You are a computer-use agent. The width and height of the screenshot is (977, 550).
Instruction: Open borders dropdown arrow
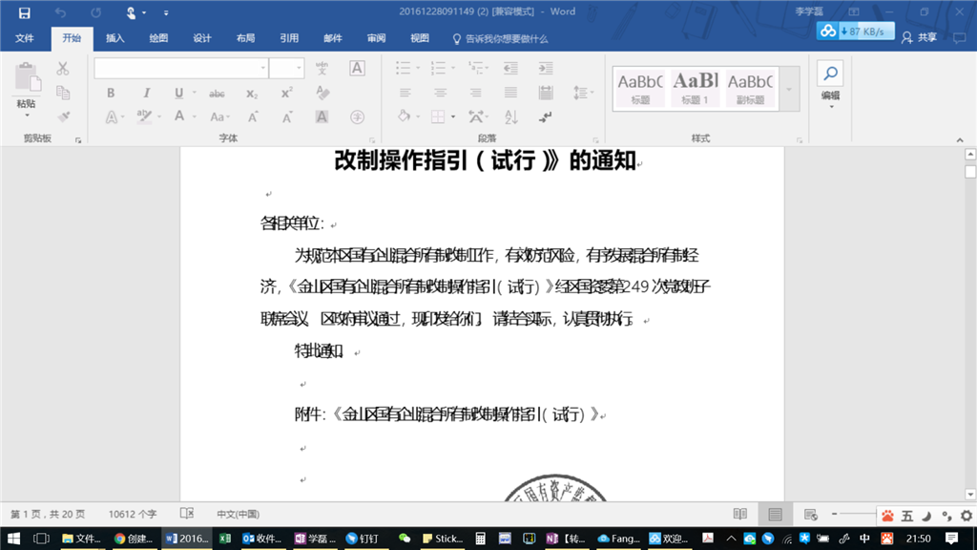coord(453,116)
